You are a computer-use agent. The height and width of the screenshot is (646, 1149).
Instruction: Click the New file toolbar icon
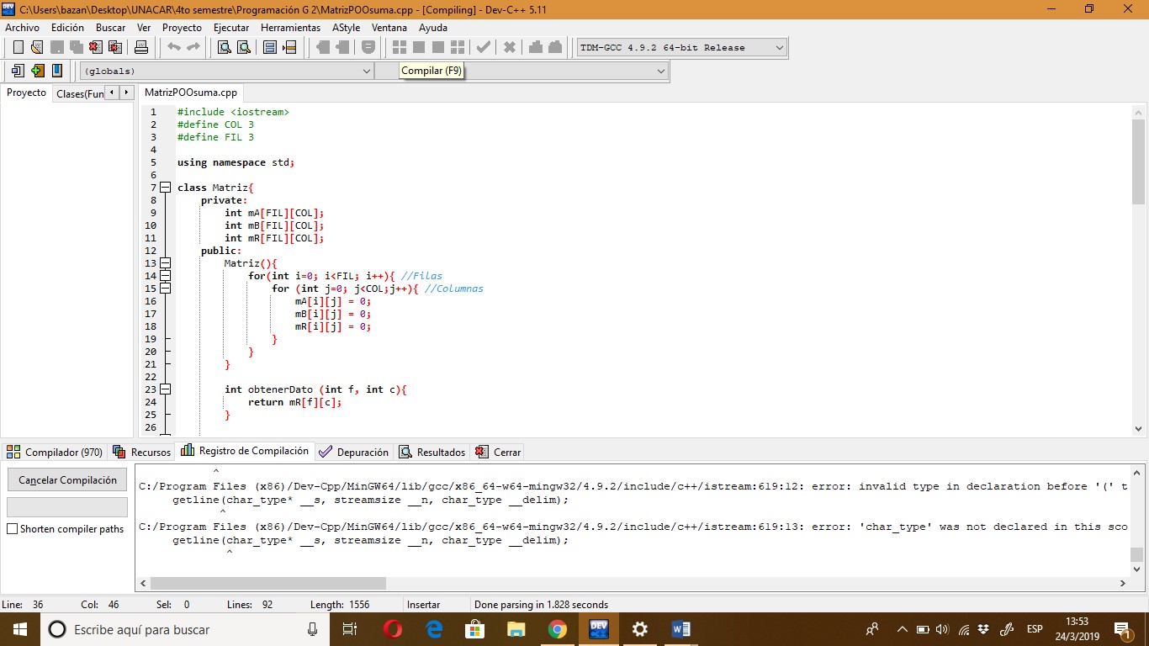click(18, 47)
